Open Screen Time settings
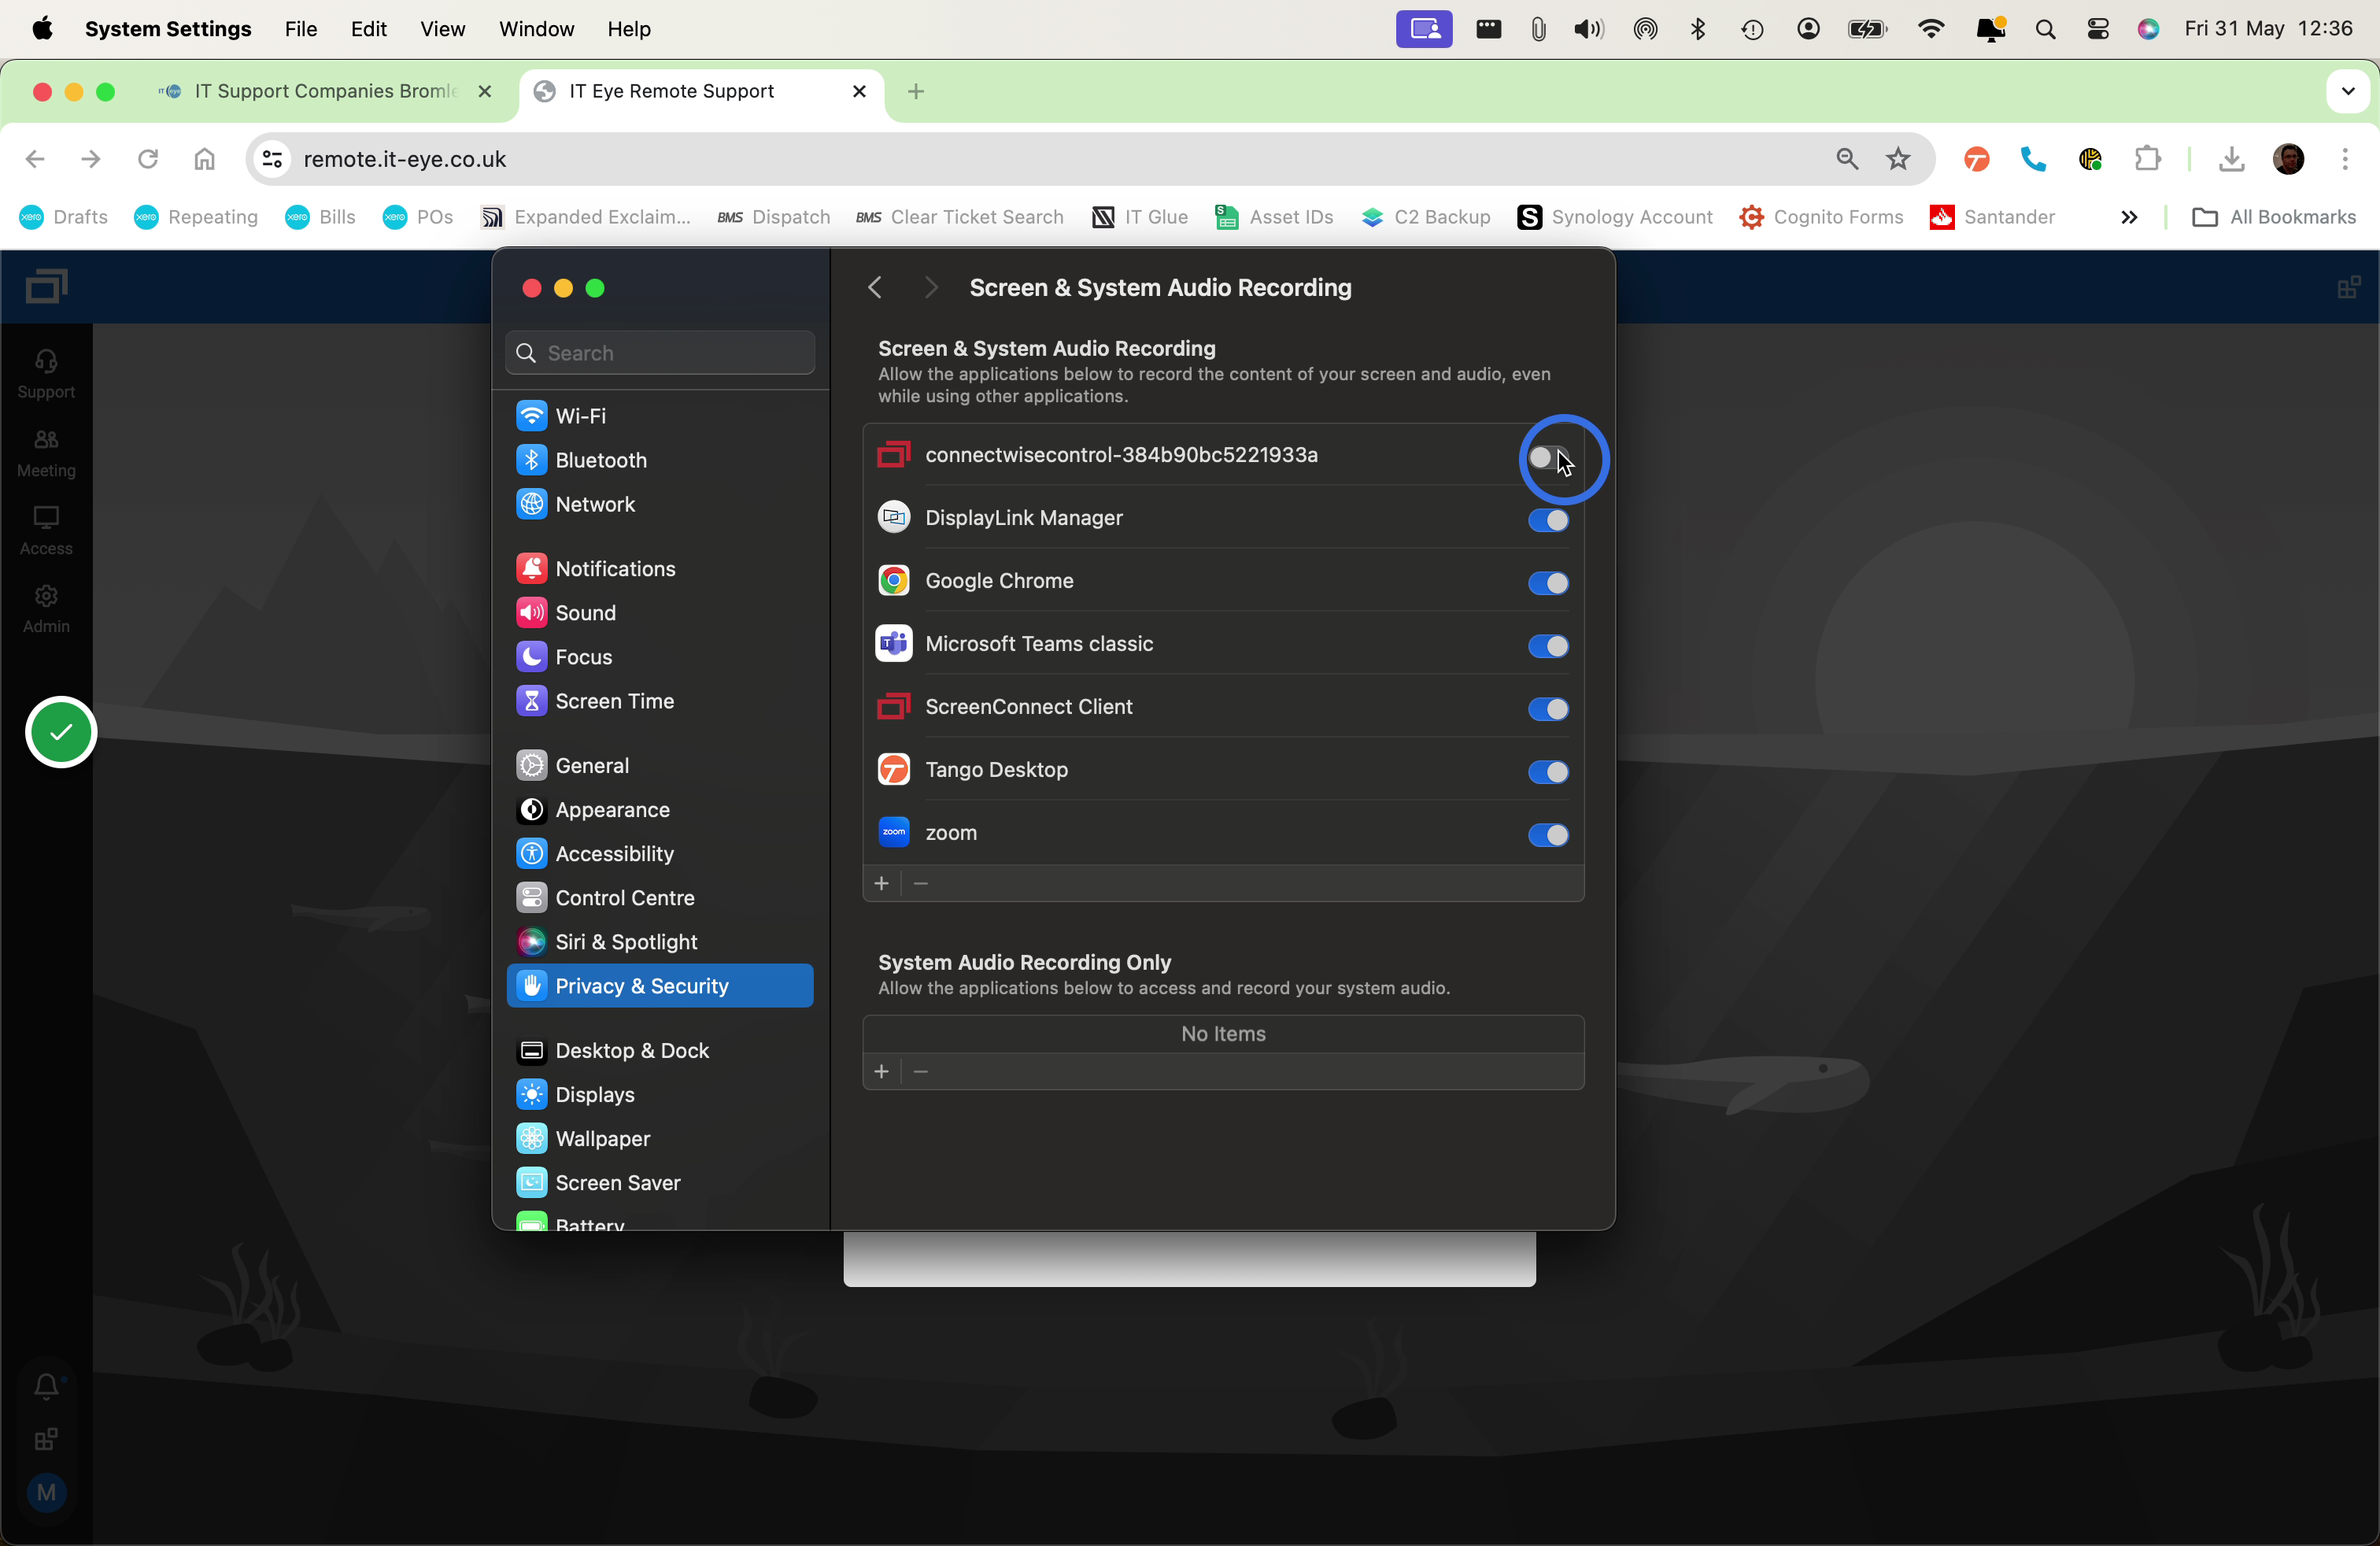The height and width of the screenshot is (1546, 2380). pos(660,701)
